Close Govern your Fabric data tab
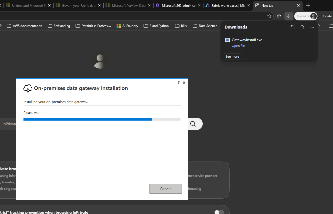The height and width of the screenshot is (214, 333). 99,5
